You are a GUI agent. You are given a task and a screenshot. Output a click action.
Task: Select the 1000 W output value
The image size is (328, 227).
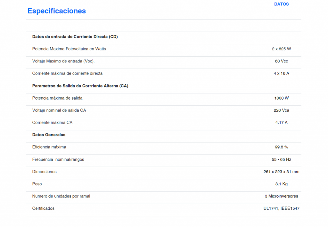point(281,98)
